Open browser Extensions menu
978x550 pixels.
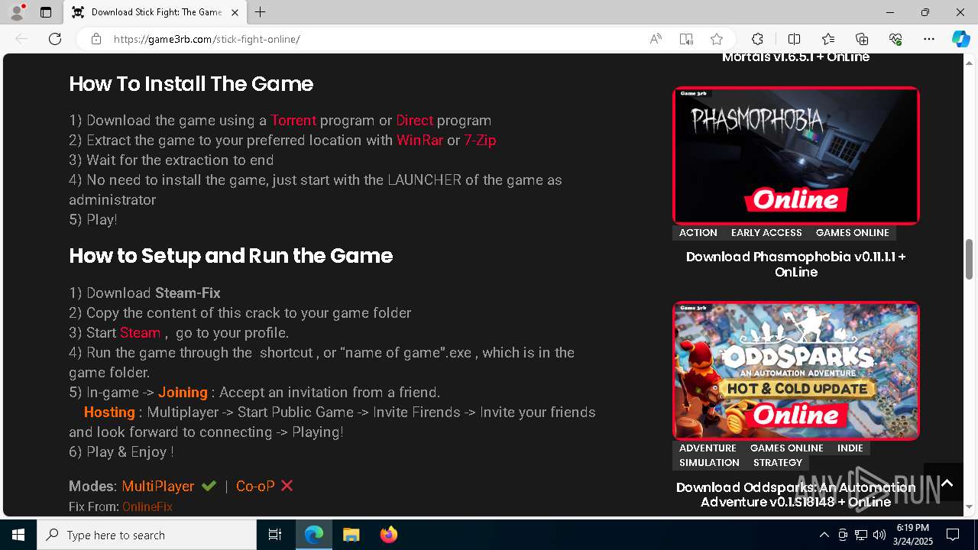click(x=757, y=39)
